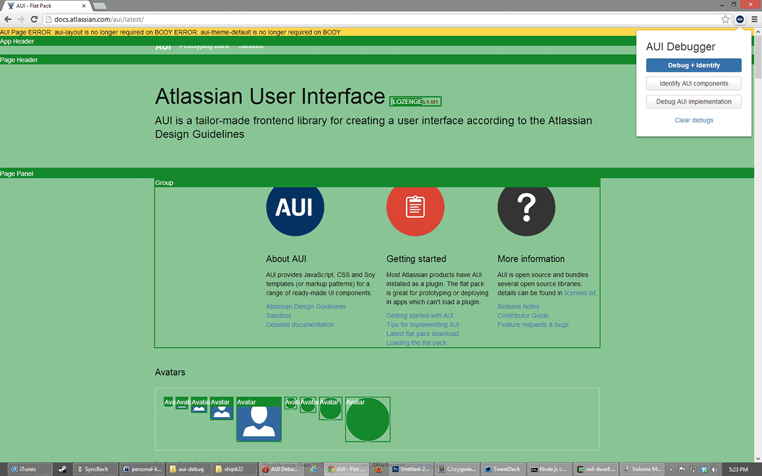The image size is (762, 476).
Task: Open Tips for implementing AUI link
Action: pyautogui.click(x=423, y=325)
